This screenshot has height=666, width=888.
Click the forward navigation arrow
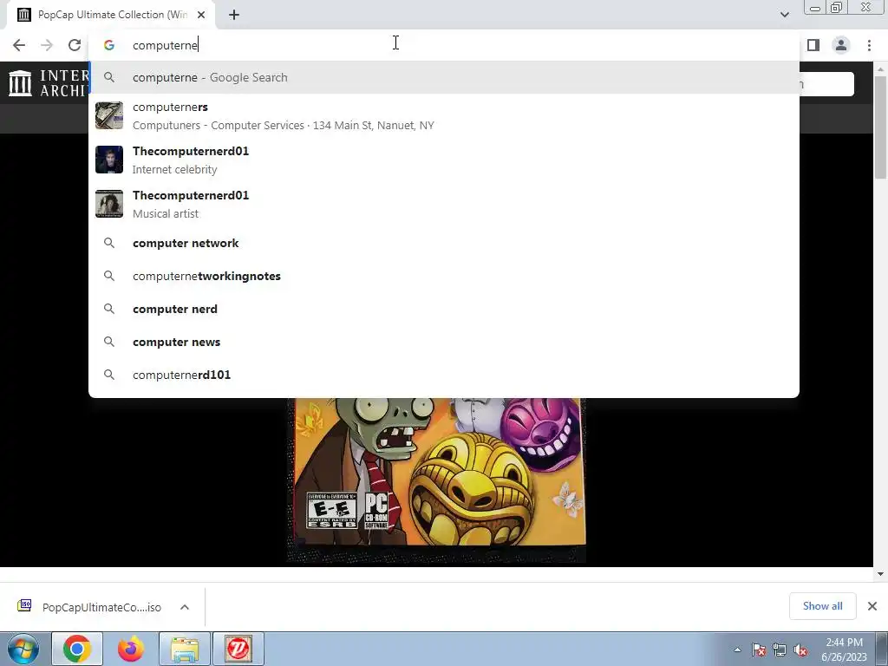pyautogui.click(x=47, y=45)
